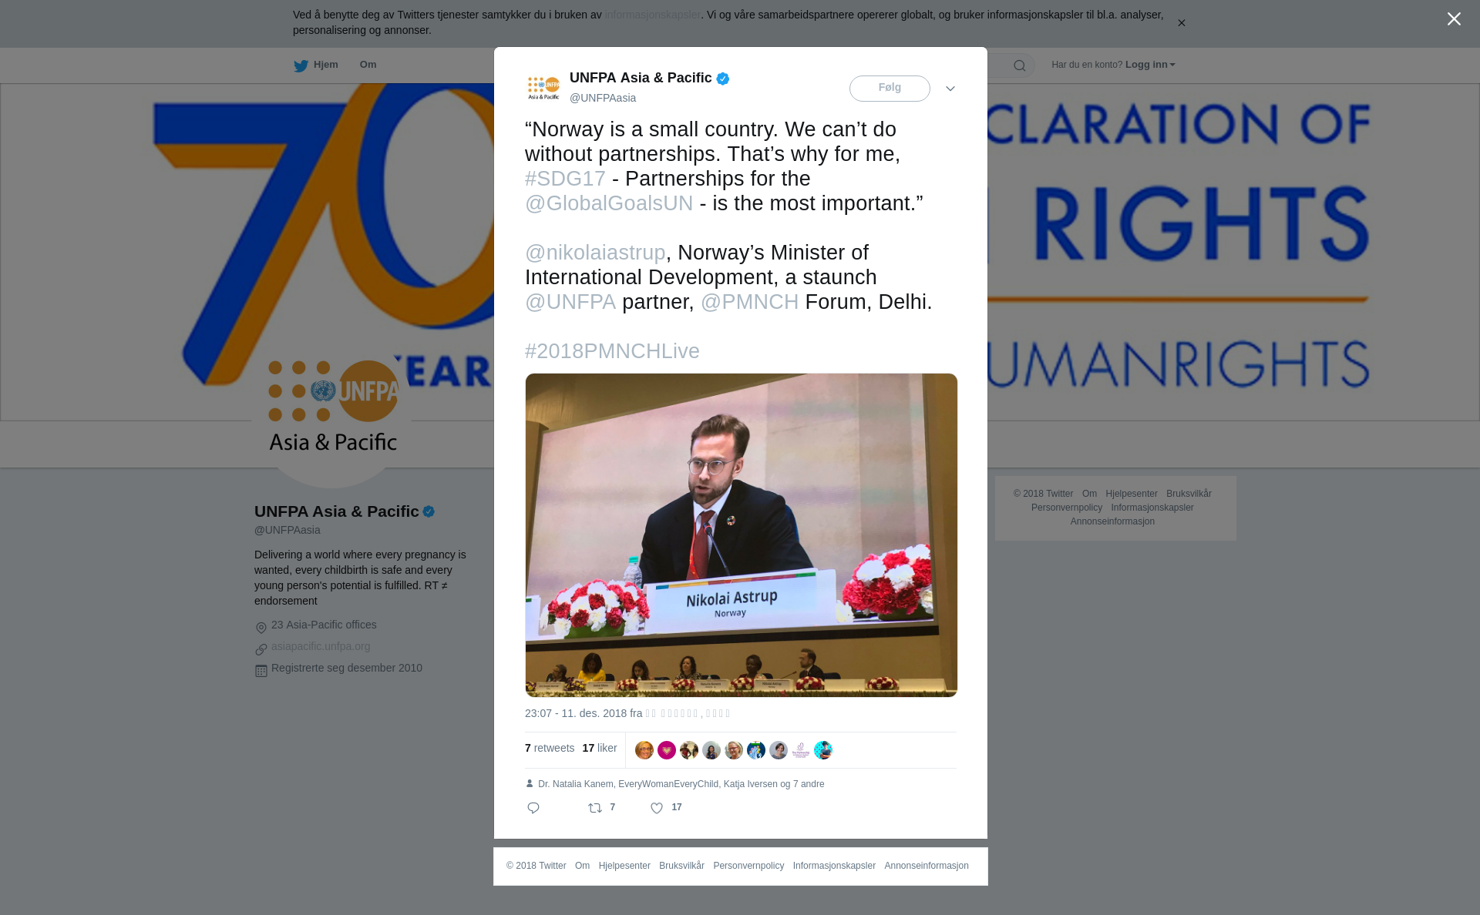Image resolution: width=1480 pixels, height=915 pixels.
Task: Dismiss the cookie notice small X
Action: [1181, 23]
